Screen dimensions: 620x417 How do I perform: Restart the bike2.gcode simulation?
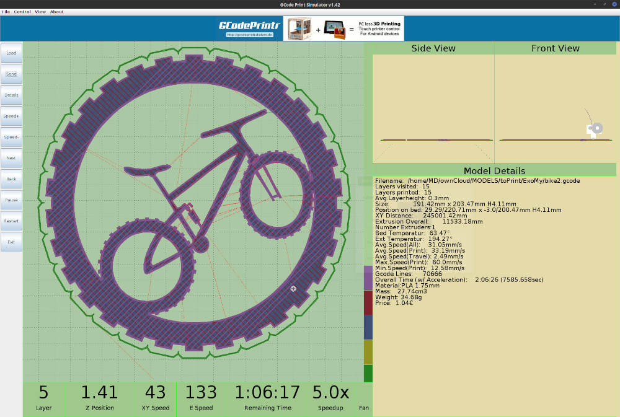pos(11,221)
